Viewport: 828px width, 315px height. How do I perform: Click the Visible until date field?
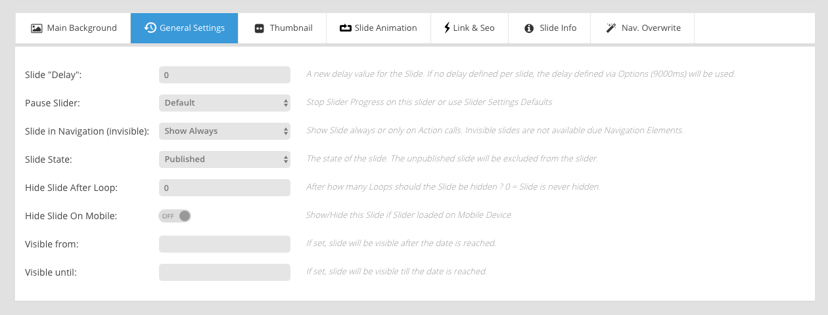pyautogui.click(x=225, y=272)
